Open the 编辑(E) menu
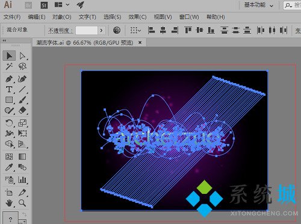 click(x=37, y=17)
